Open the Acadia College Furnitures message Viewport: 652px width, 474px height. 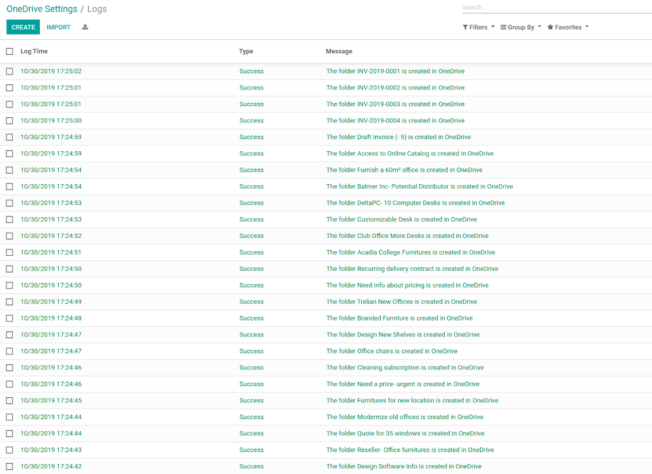pos(410,252)
